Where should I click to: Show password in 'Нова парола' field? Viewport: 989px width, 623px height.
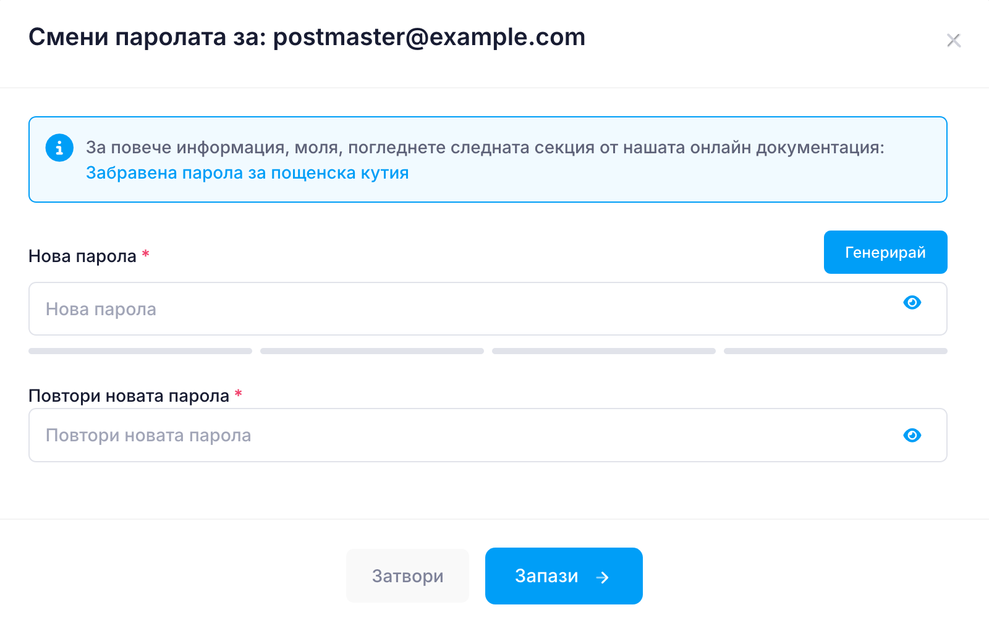tap(912, 302)
